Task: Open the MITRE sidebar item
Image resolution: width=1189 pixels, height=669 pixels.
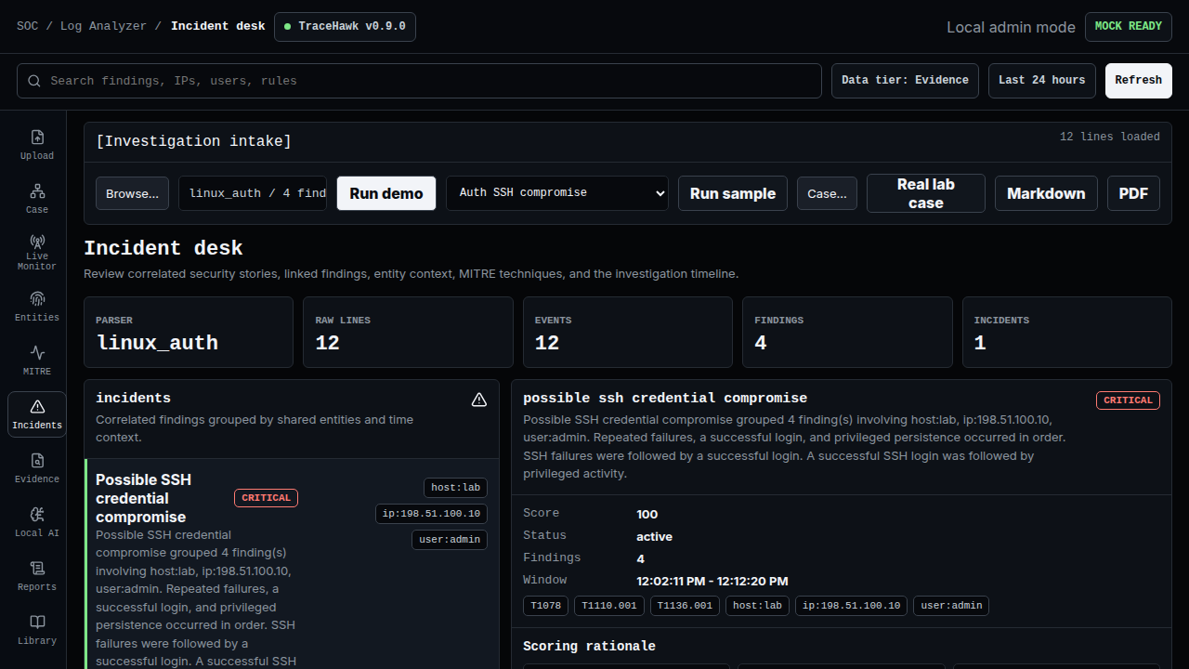Action: (37, 360)
